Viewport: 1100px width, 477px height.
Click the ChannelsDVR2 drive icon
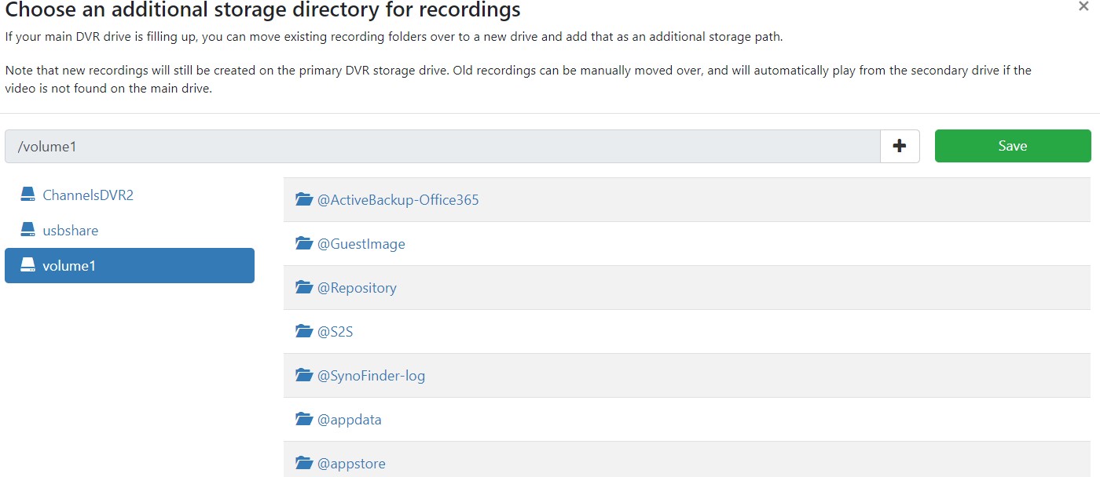coord(28,195)
